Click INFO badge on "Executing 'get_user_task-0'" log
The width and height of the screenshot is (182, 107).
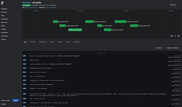click(24, 84)
